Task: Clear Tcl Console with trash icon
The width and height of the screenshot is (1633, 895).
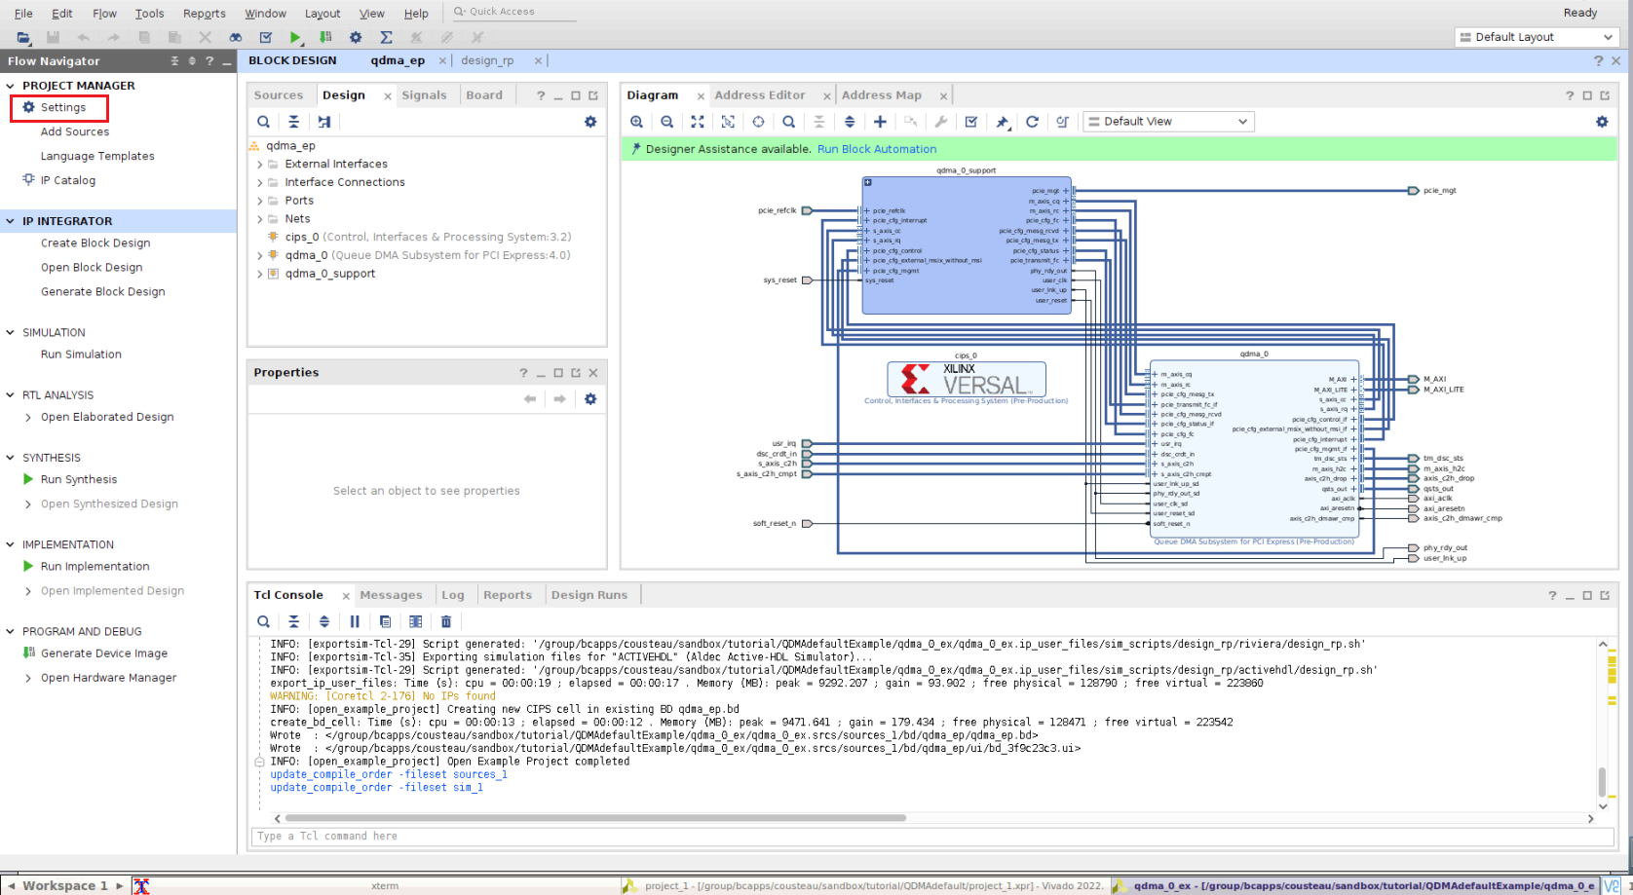Action: [x=446, y=621]
